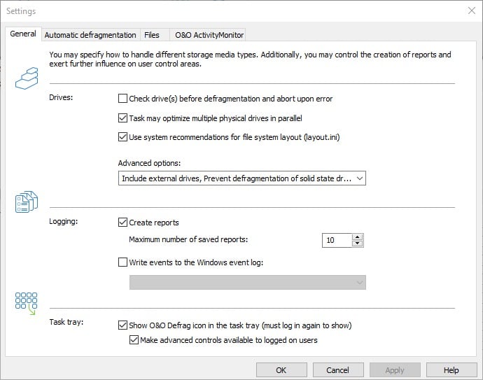Uncheck Make advanced controls available to logged on users

pos(134,340)
